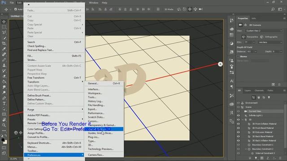Select the Lasso tool
The height and width of the screenshot is (161, 287).
4,33
